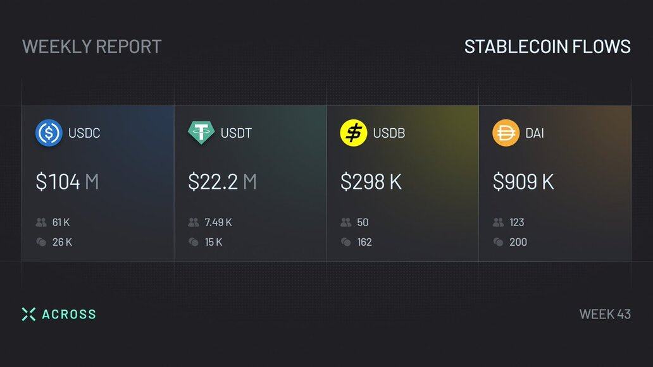Click the $909 K DAI volume
The width and height of the screenshot is (653, 367).
click(x=523, y=182)
